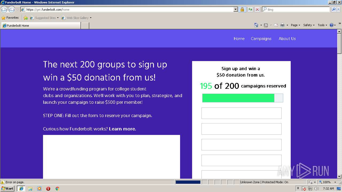Click the Add to Favorites bar icon
The width and height of the screenshot is (342, 192).
[26, 18]
